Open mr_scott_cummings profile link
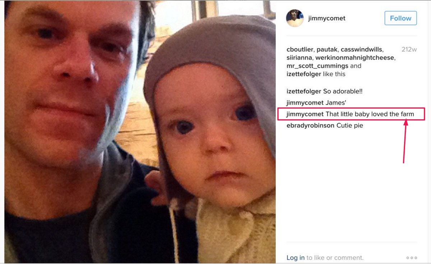The width and height of the screenshot is (431, 264). click(318, 66)
